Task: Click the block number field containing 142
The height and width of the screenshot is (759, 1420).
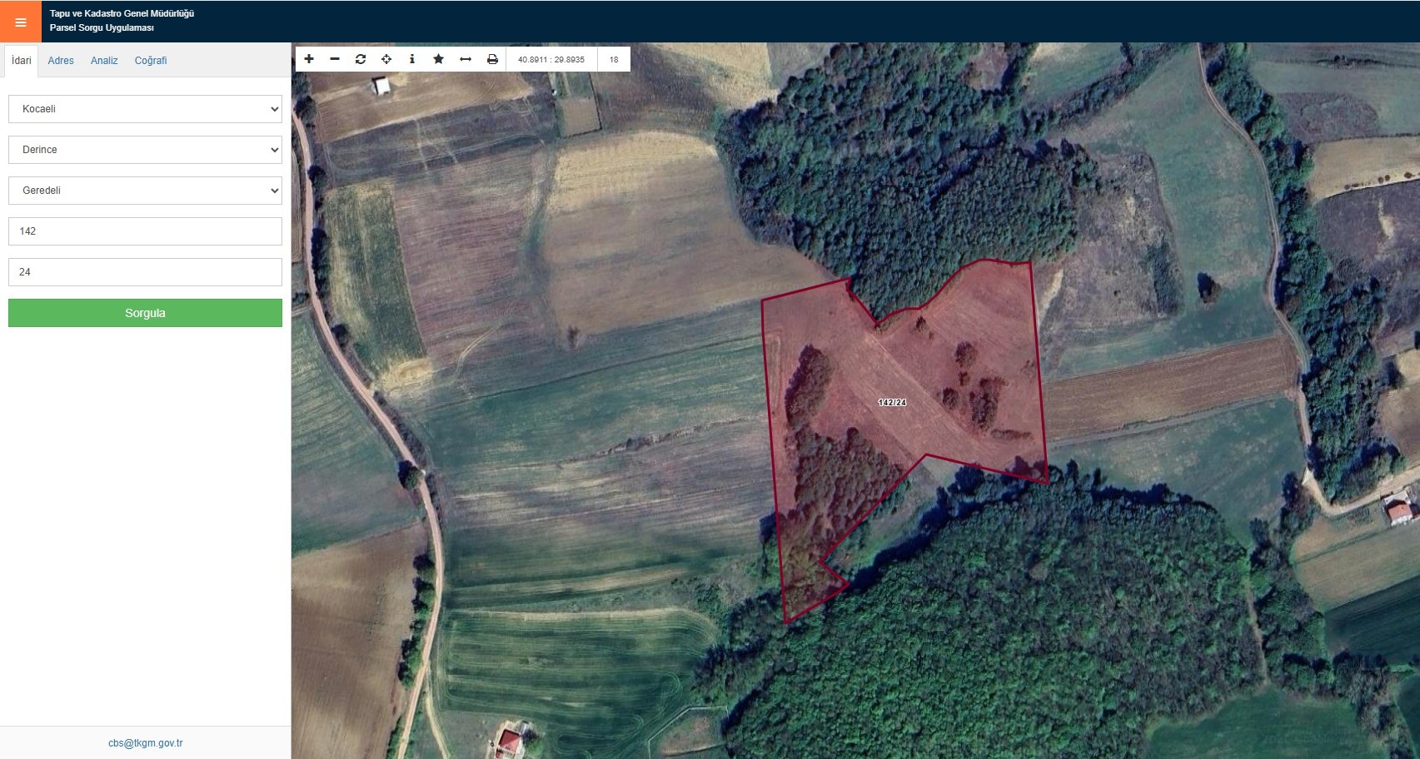Action: 145,231
